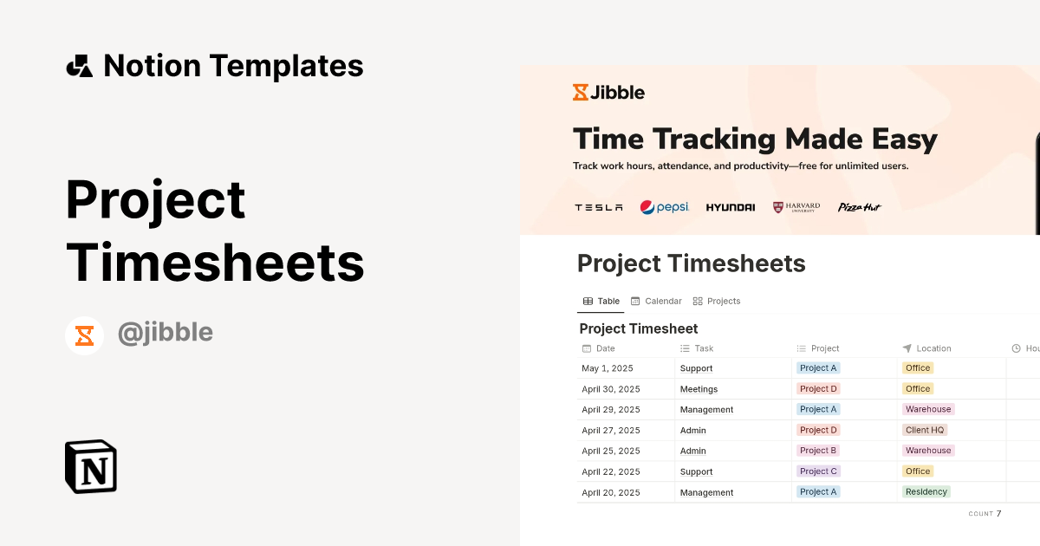Click the Task column list icon
Image resolution: width=1040 pixels, height=546 pixels.
click(x=684, y=348)
